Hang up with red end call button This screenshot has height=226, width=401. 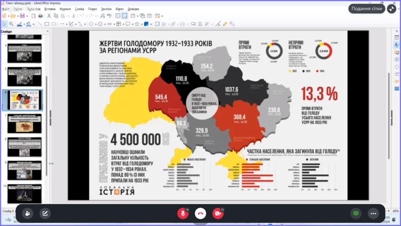point(200,213)
